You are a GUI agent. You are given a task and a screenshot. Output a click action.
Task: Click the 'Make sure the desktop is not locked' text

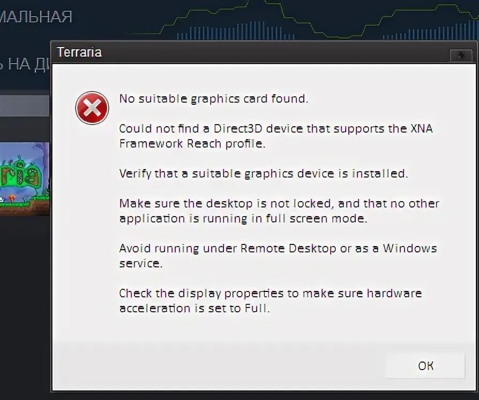279,211
